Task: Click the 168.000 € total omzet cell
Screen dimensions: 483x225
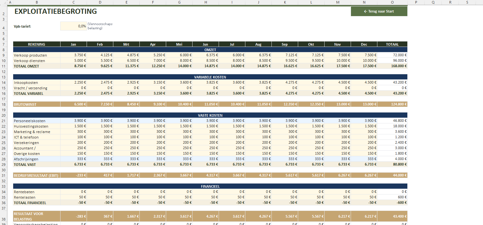Action: tap(392, 66)
